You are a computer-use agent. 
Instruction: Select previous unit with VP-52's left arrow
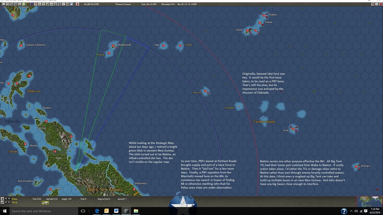pyautogui.click(x=6, y=203)
